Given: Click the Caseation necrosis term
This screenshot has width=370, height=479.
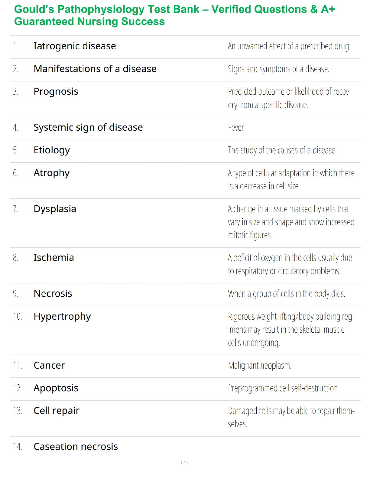Looking at the screenshot, I should (76, 447).
